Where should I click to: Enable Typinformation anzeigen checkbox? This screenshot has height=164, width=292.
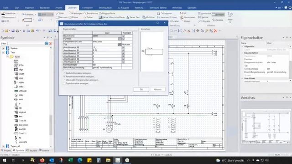(x=64, y=83)
